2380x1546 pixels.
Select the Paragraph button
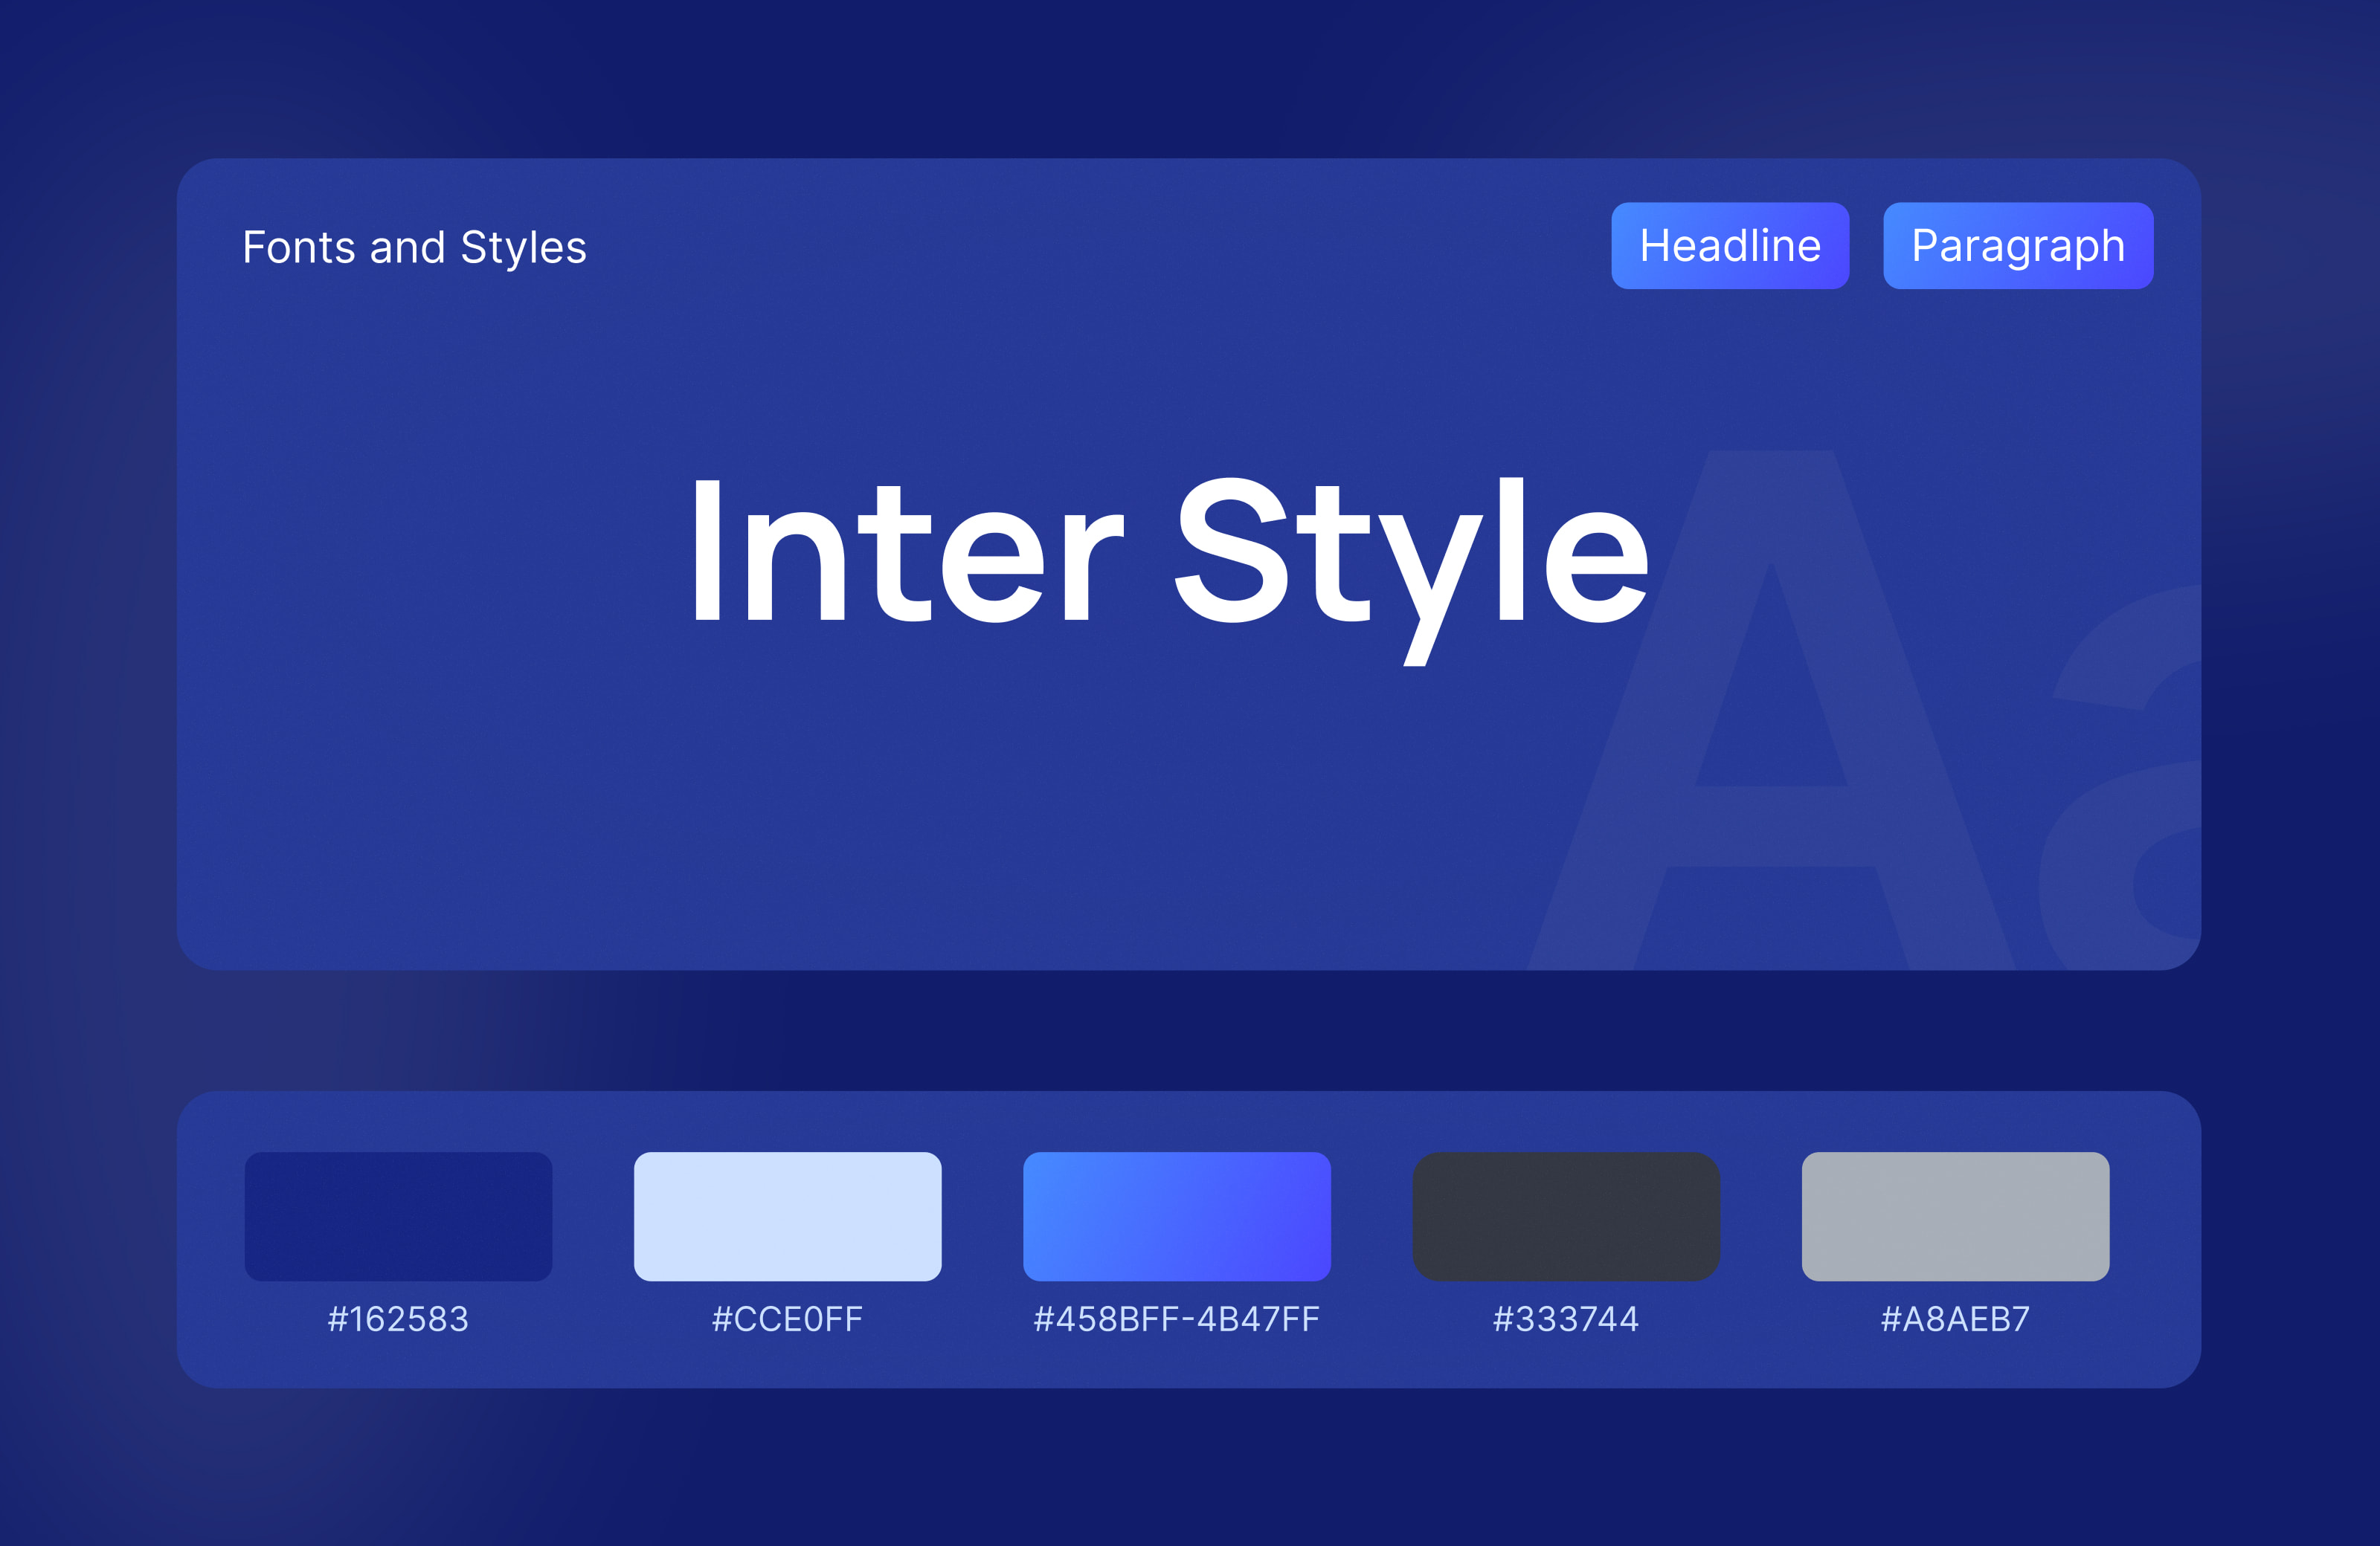2018,246
